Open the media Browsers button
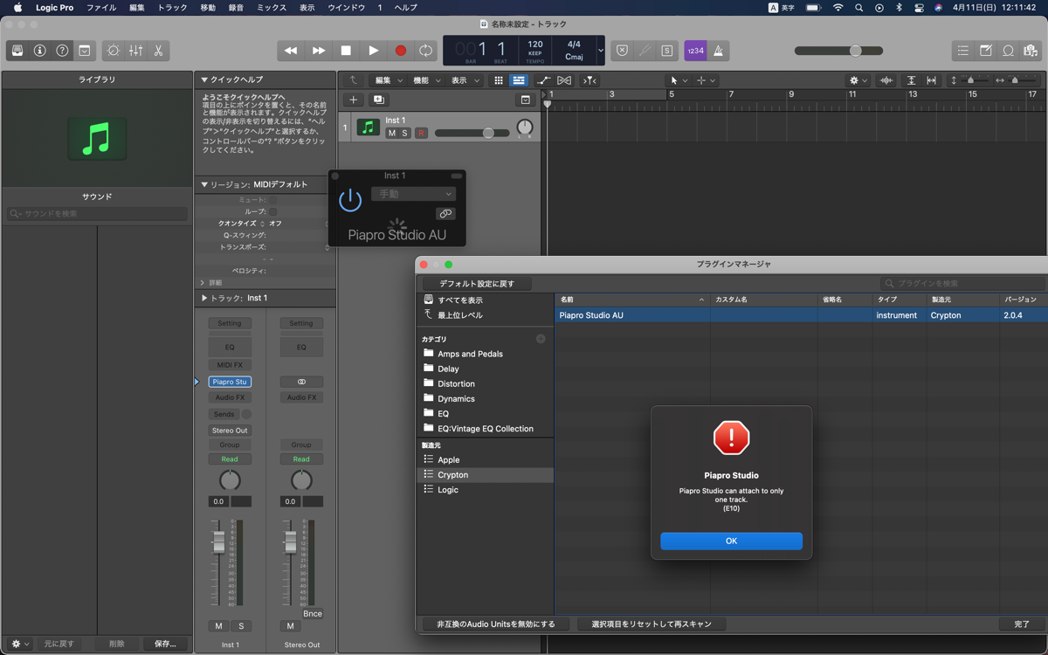This screenshot has height=655, width=1048. 1031,51
